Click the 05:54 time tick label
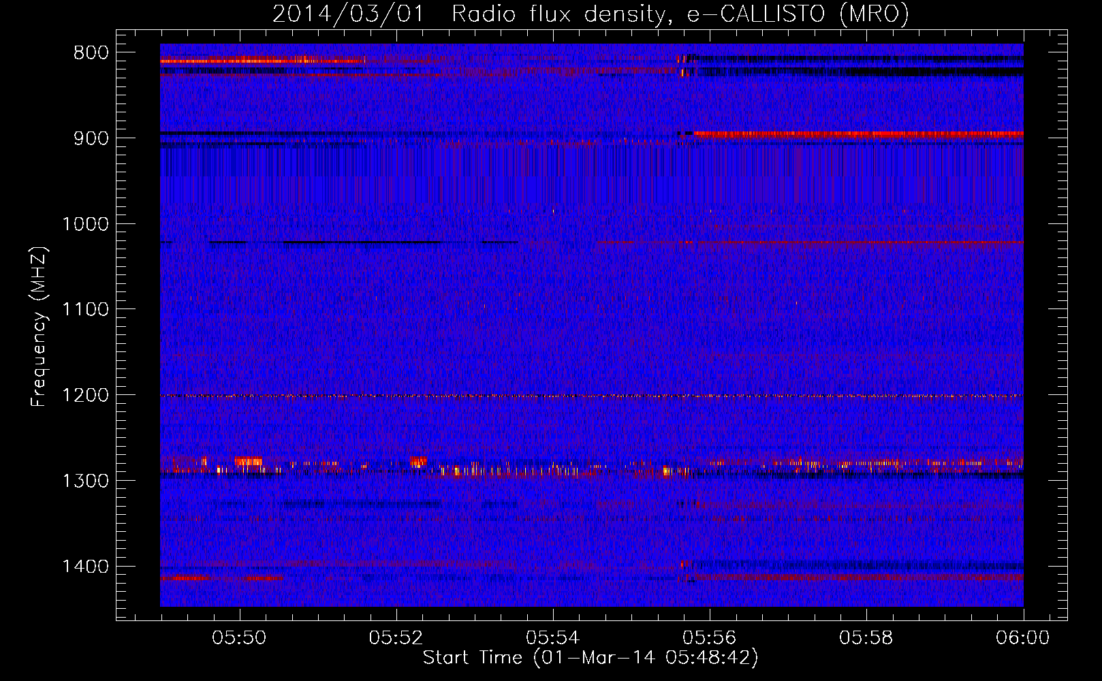 point(553,638)
